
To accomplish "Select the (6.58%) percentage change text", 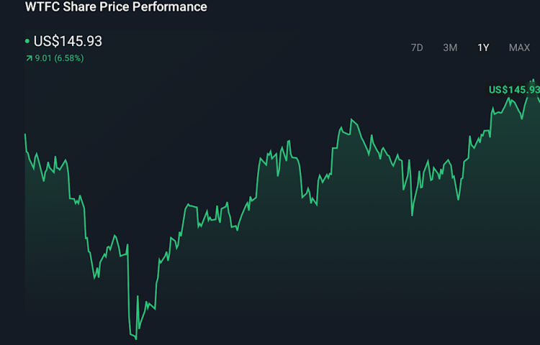I will (70, 58).
